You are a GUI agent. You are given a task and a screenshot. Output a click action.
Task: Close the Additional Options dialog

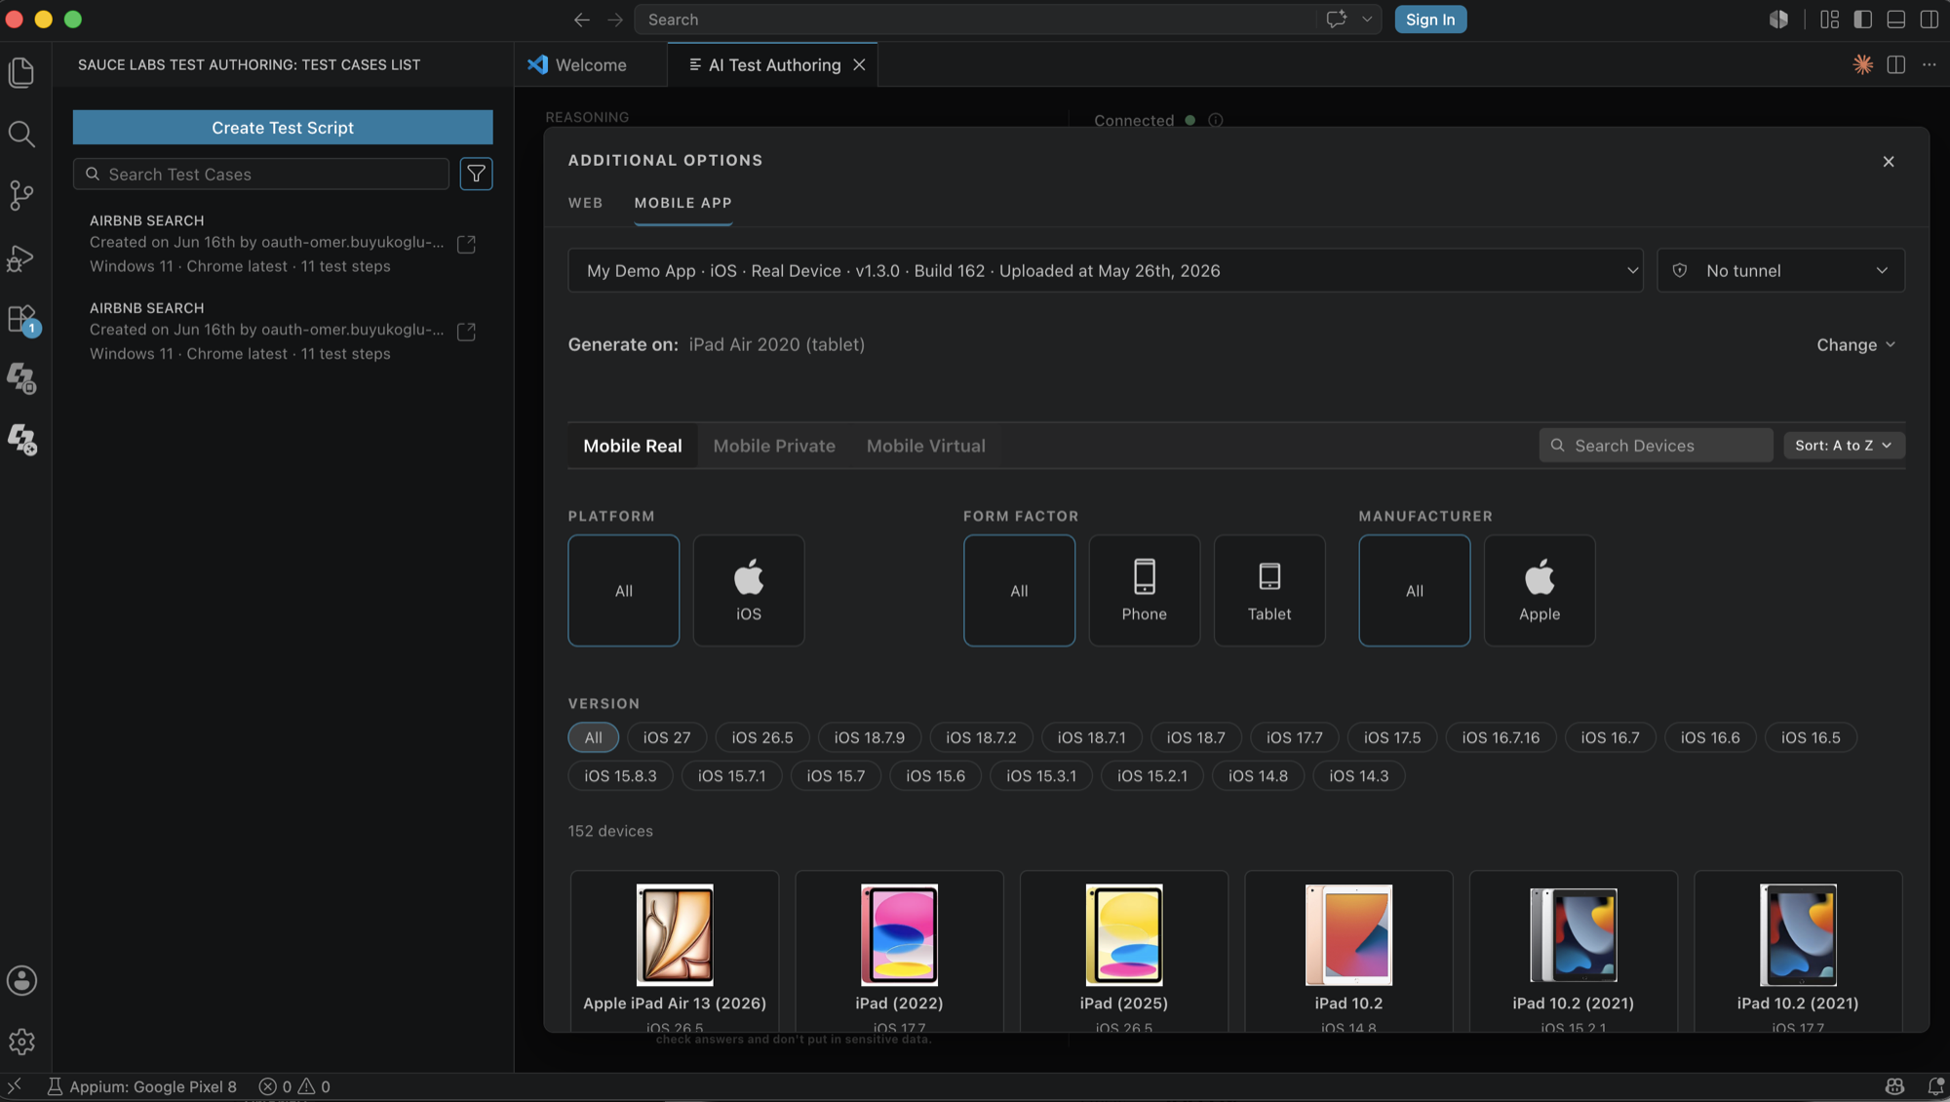(x=1889, y=162)
